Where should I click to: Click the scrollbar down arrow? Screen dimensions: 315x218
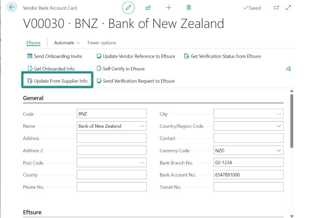pyautogui.click(x=292, y=216)
